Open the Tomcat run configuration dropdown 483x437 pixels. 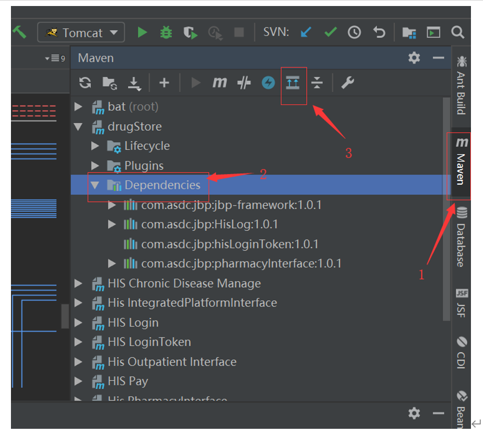[x=81, y=32]
